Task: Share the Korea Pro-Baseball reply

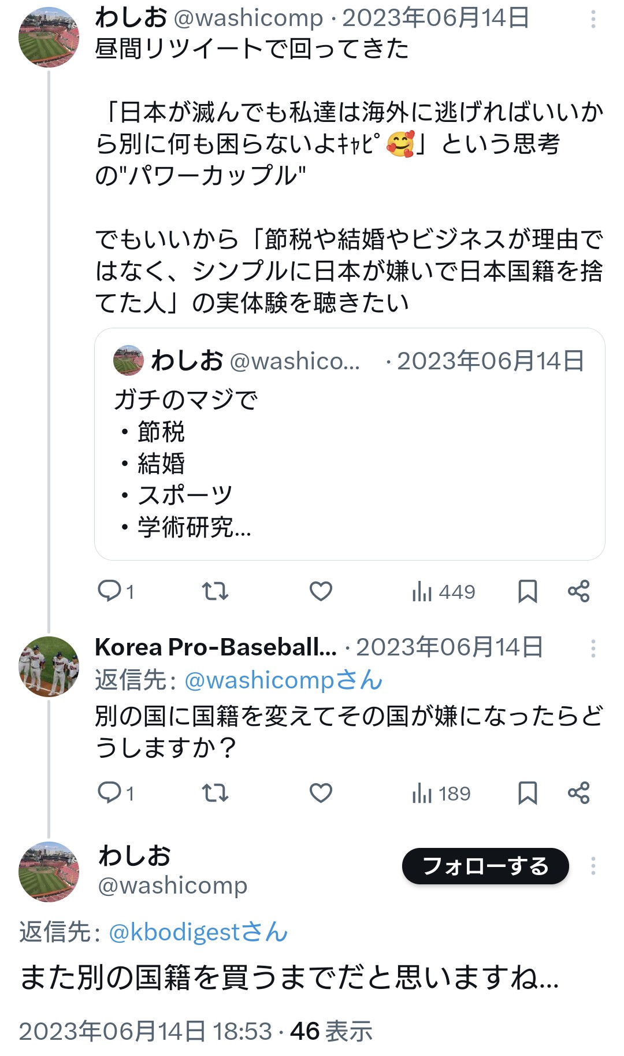Action: tap(578, 793)
